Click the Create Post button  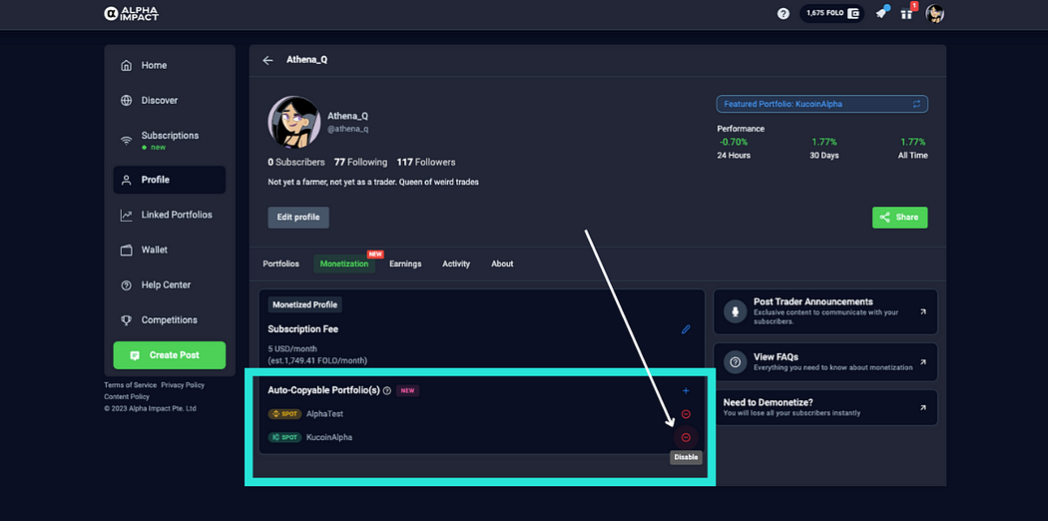169,355
